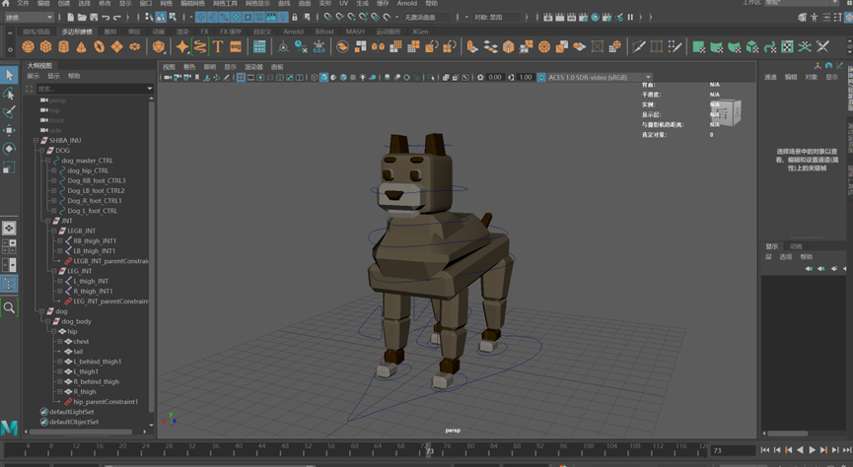Image resolution: width=853 pixels, height=467 pixels.
Task: Click the IPR render circular icon
Action: 596,18
